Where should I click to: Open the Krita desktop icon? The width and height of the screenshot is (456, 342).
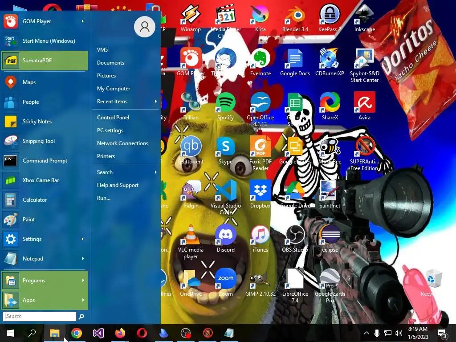point(260,18)
